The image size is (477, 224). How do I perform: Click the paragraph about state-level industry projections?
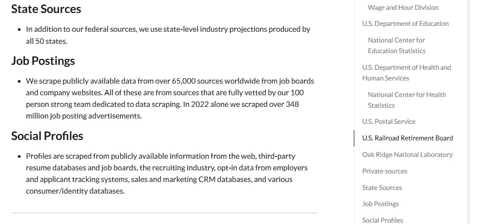pyautogui.click(x=168, y=35)
